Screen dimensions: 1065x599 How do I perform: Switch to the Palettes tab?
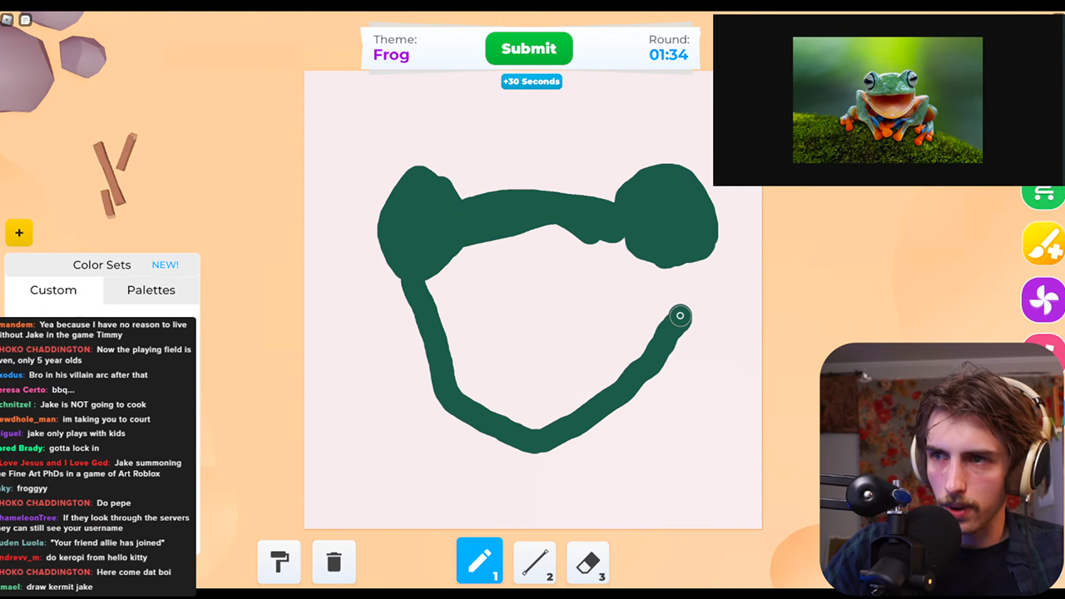[151, 290]
